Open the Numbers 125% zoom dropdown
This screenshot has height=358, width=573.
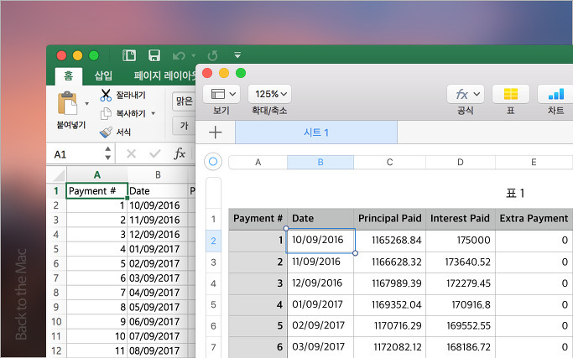[269, 94]
